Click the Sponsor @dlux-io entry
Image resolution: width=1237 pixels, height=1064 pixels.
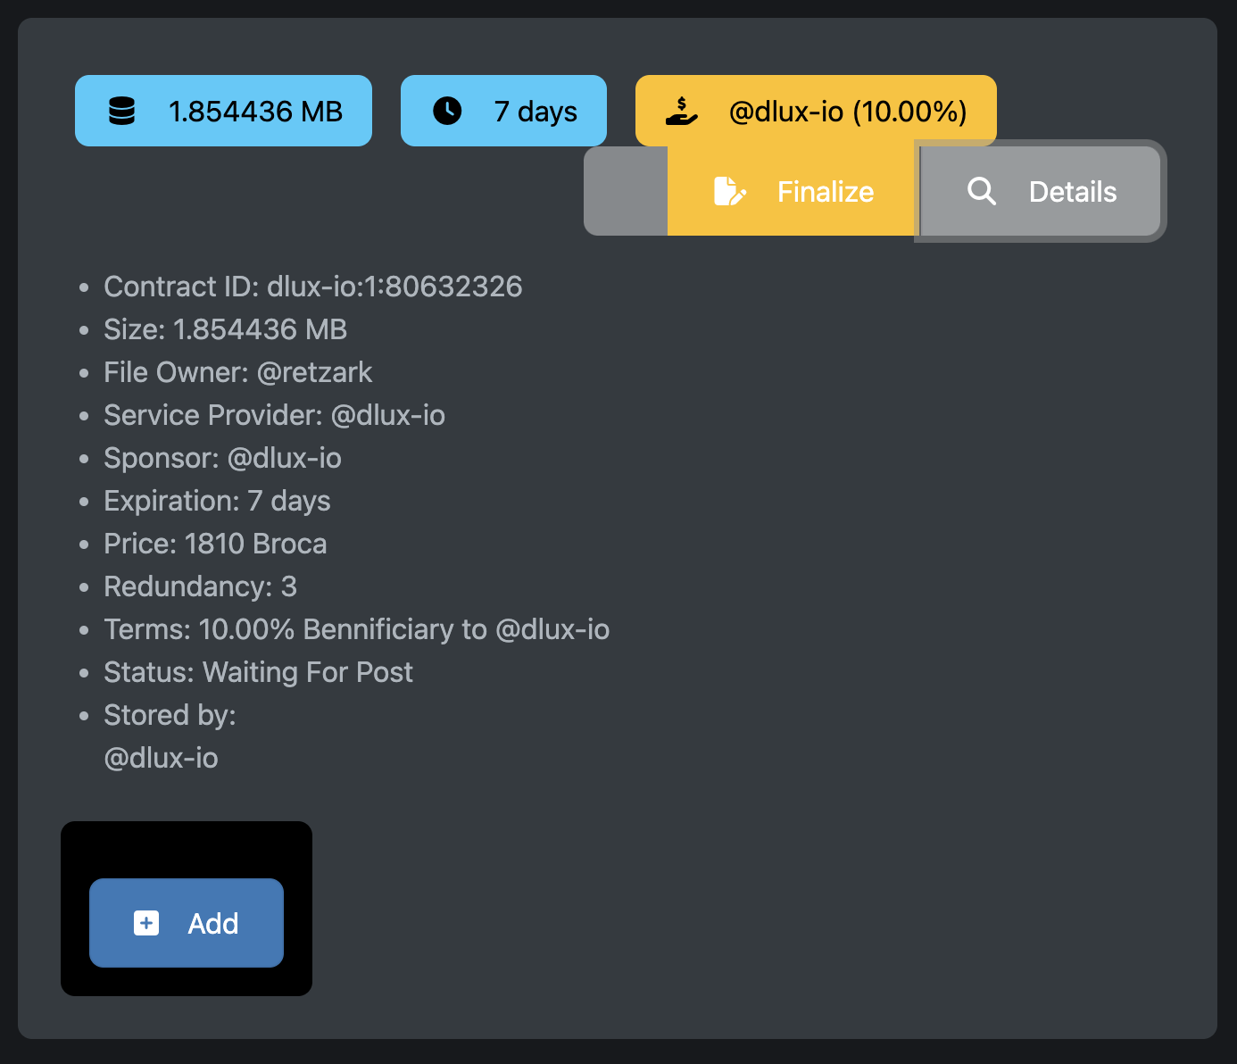tap(222, 458)
